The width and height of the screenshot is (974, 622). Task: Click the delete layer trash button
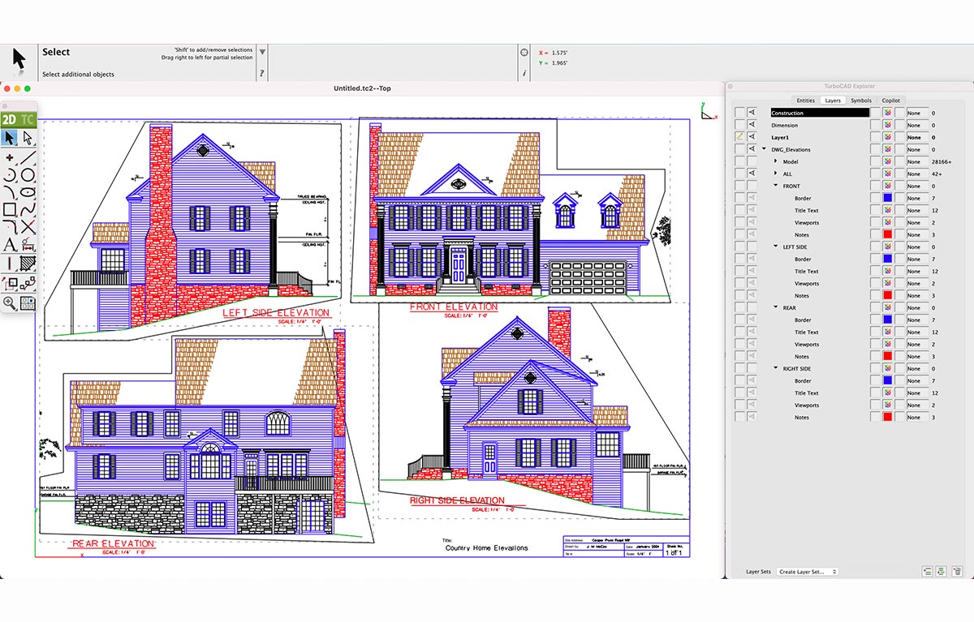[957, 572]
